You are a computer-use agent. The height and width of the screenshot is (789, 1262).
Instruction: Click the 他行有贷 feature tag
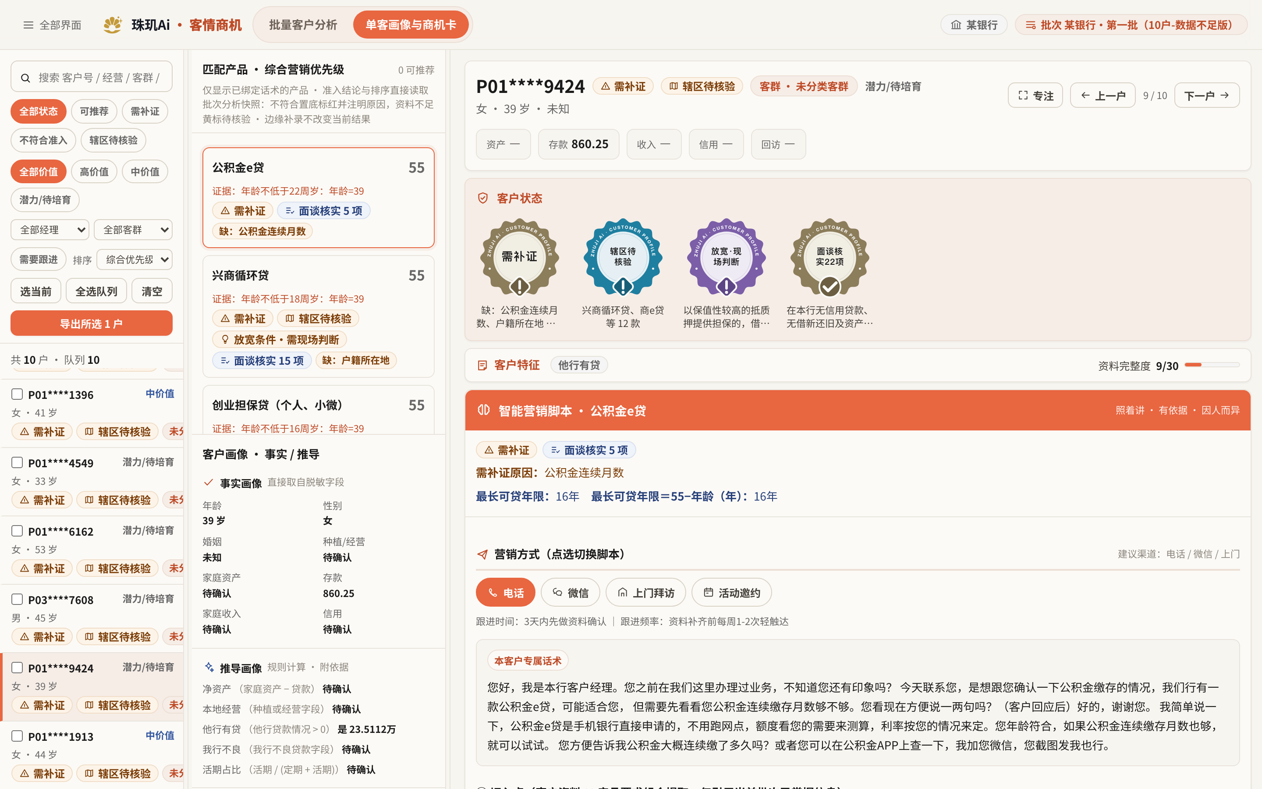tap(579, 365)
